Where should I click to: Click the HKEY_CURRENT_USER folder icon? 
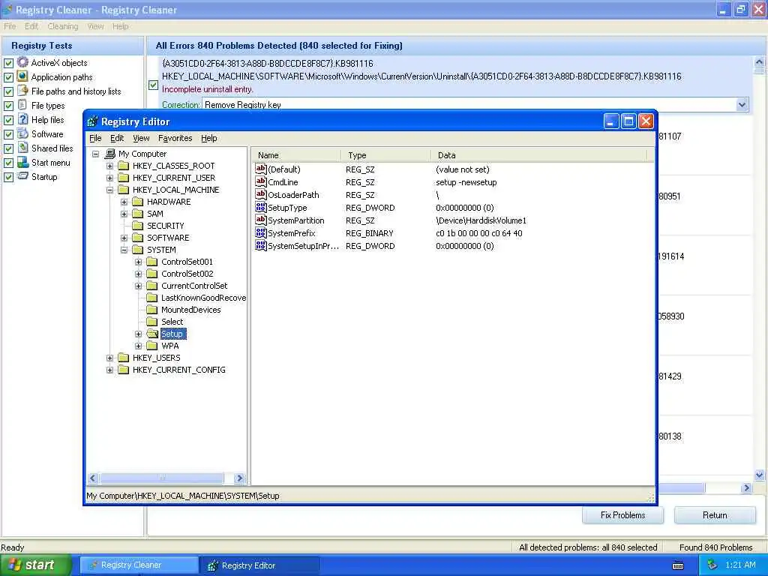(124, 178)
